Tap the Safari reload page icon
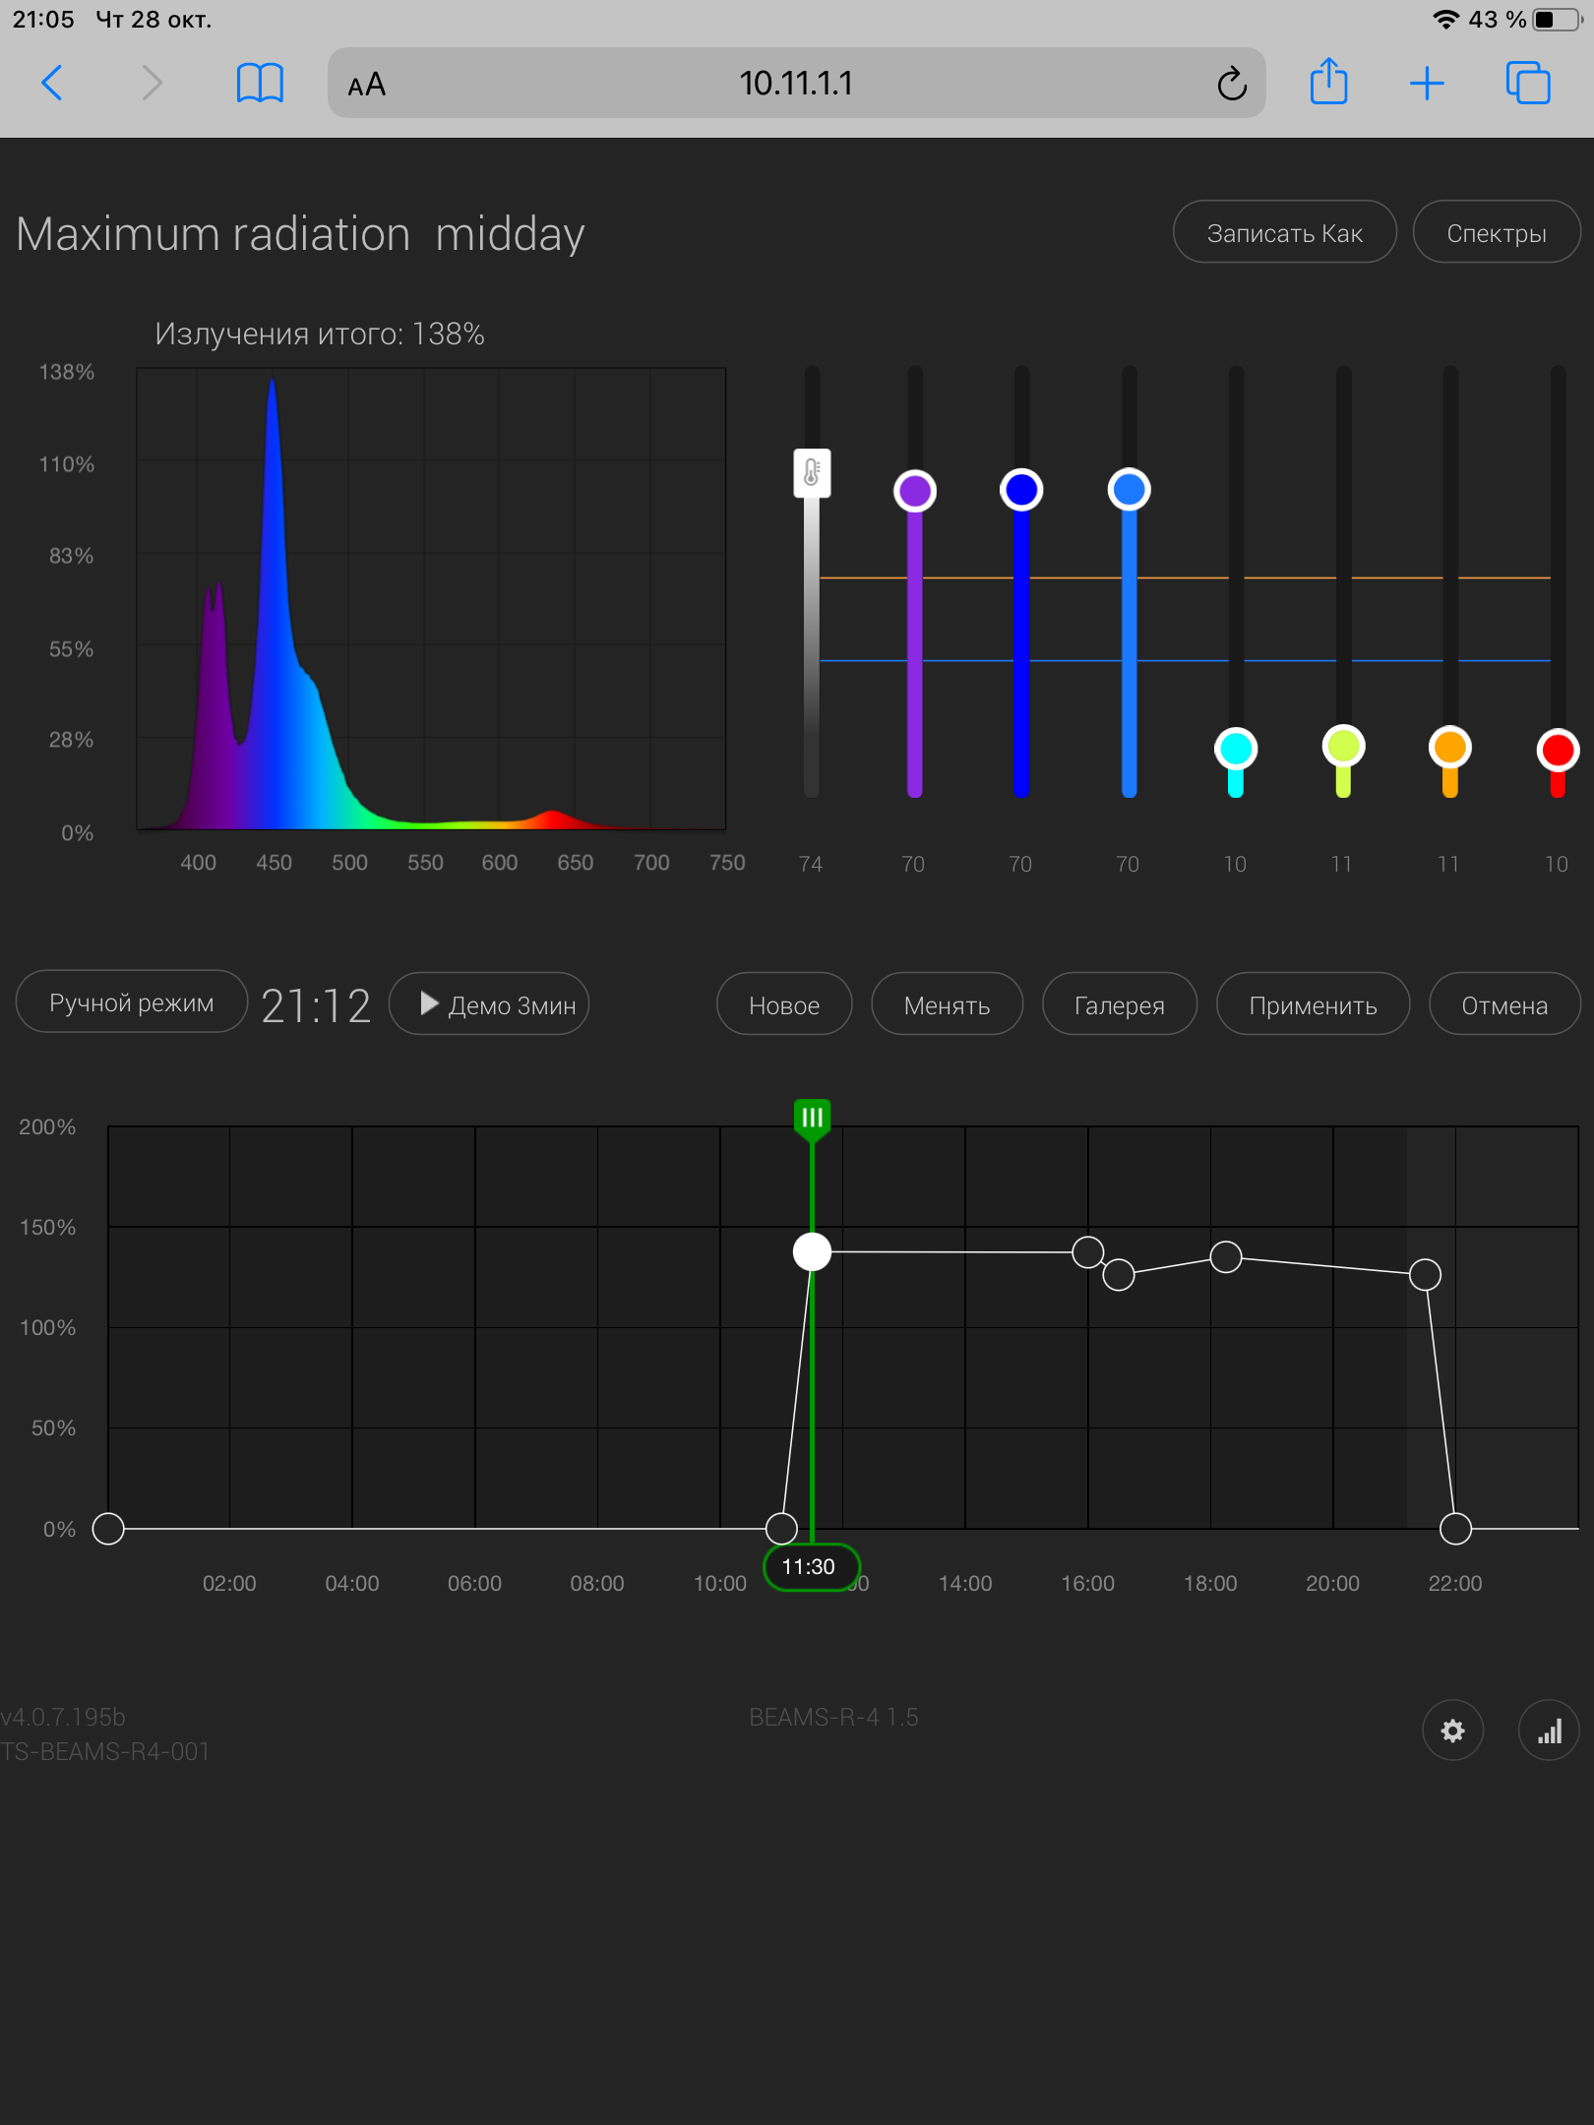The image size is (1594, 2125). tap(1231, 84)
